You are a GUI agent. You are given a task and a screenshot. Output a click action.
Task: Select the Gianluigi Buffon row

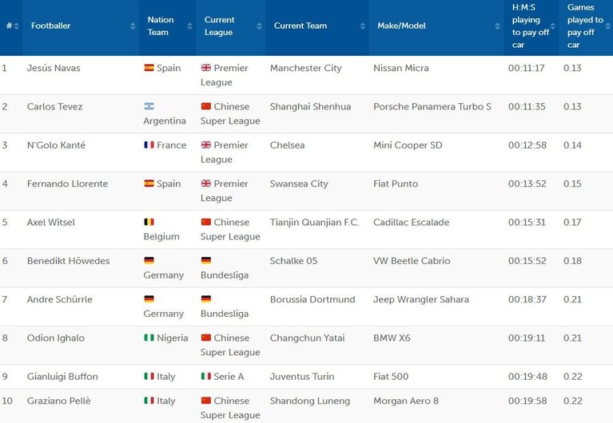click(307, 377)
